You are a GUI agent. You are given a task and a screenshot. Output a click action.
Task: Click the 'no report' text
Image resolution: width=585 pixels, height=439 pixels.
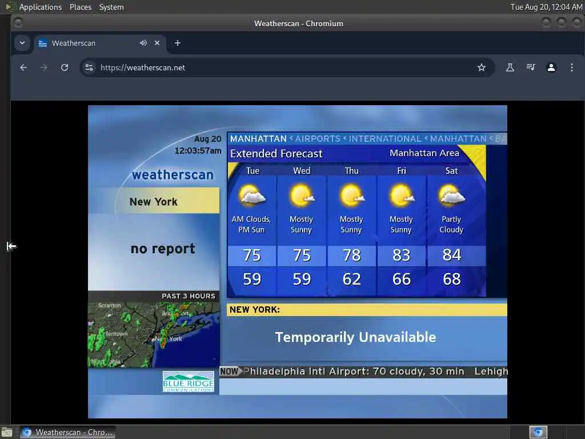pyautogui.click(x=163, y=249)
